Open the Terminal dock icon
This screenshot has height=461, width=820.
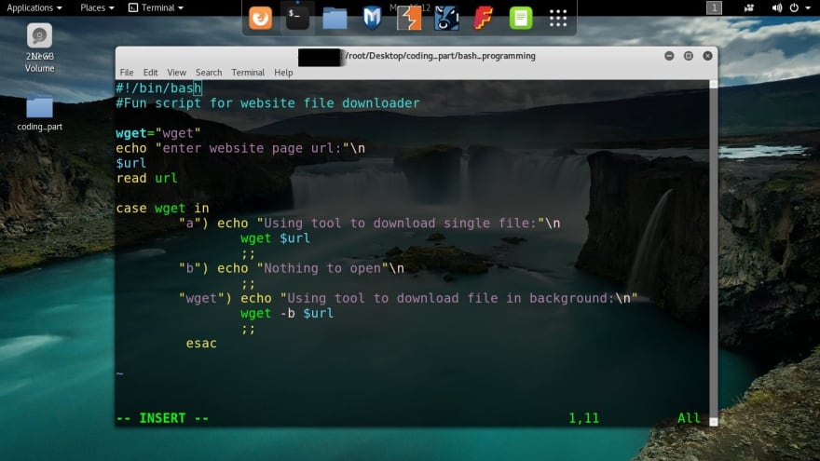297,19
